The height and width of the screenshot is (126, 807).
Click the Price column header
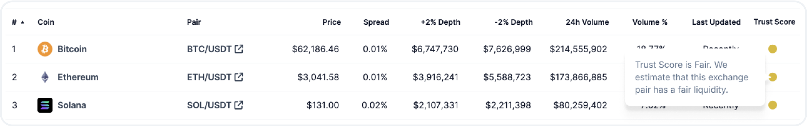point(331,22)
